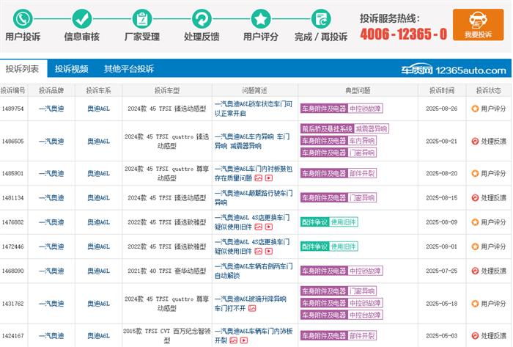This screenshot has width=513, height=347.
Task: Click the 减震器异响 tag in row 1486505
Action: pos(371,128)
